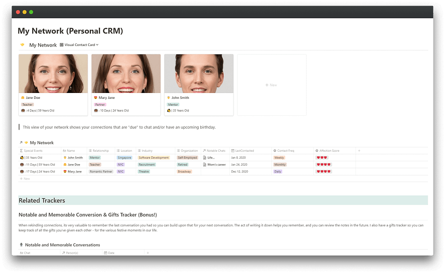Open Mary Jane in the Name column
This screenshot has width=445, height=273.
[75, 172]
